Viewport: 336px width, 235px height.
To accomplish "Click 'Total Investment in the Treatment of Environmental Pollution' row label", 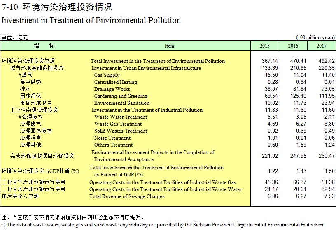I will (x=158, y=61).
